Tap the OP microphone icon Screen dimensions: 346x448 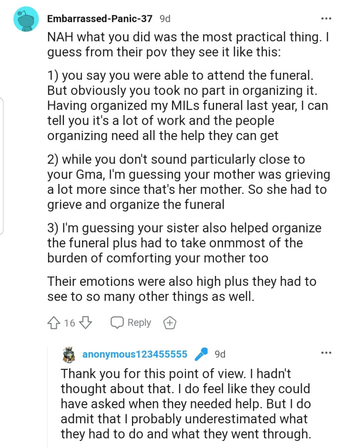(x=201, y=354)
